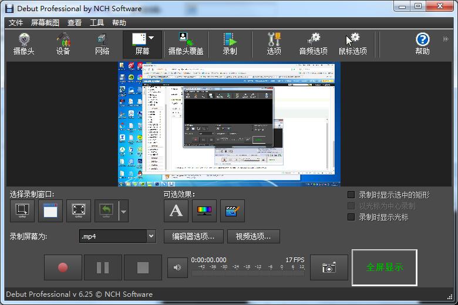Open the .mp4 format dropdown
The width and height of the screenshot is (458, 305).
[x=151, y=236]
